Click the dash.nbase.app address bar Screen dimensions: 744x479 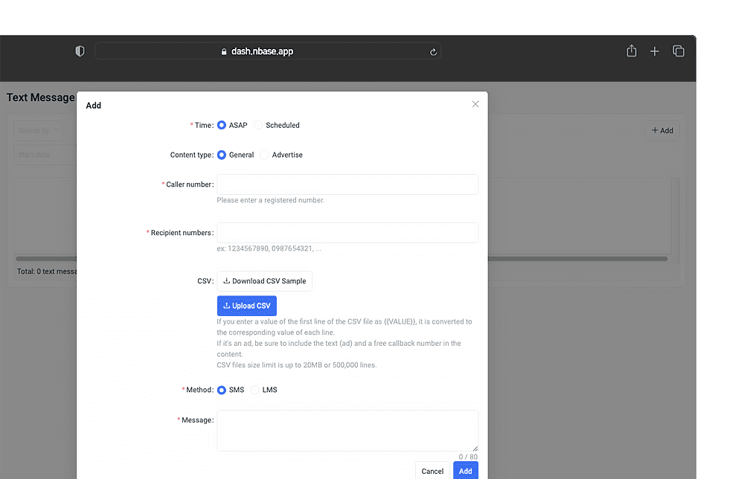pyautogui.click(x=268, y=51)
